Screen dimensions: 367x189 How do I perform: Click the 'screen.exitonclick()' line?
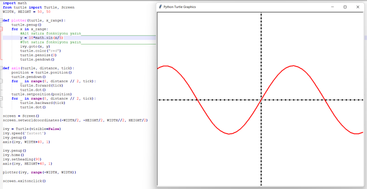[x=25, y=181]
